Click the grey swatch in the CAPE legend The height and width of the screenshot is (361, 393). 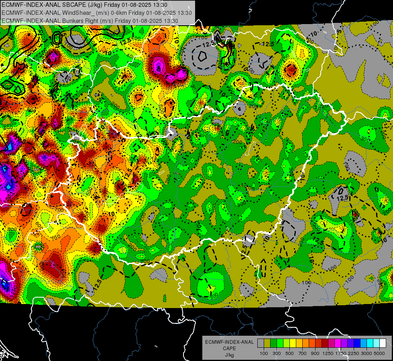pos(261,343)
